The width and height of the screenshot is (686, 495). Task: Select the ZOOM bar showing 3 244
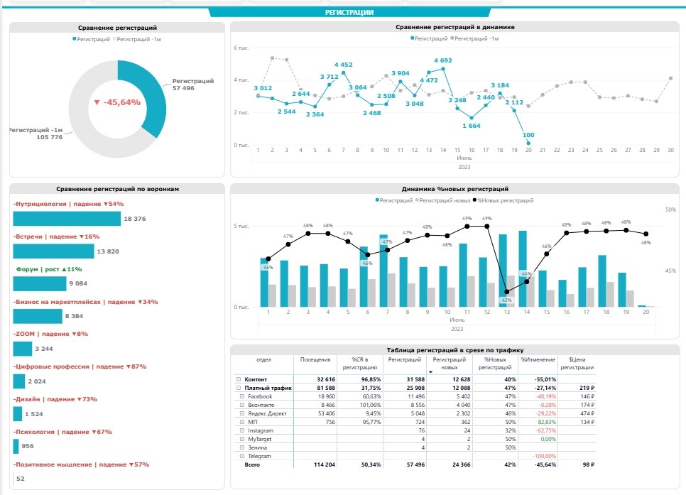click(22, 349)
